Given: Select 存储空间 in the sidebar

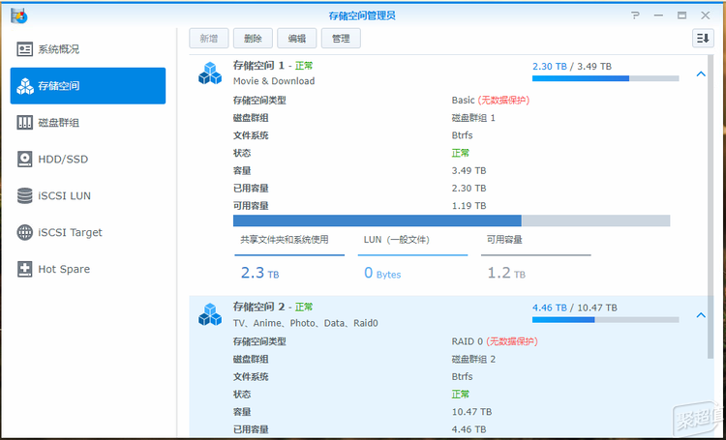Looking at the screenshot, I should [x=87, y=86].
